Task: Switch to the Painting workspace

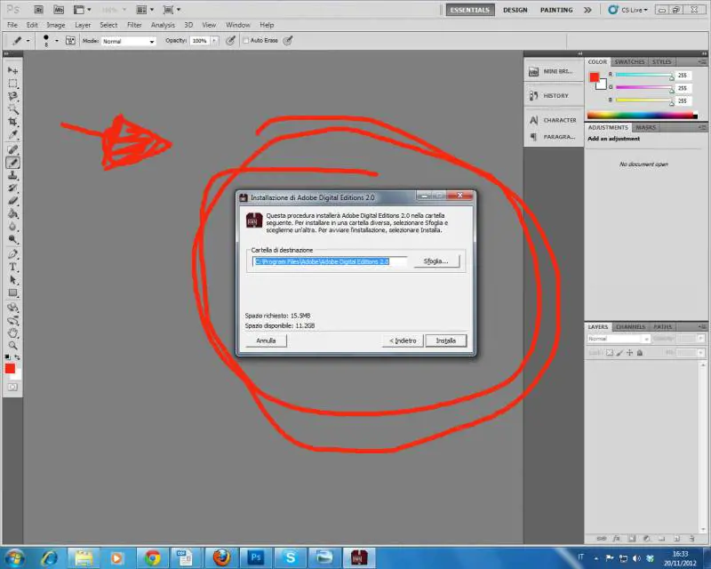Action: click(556, 10)
